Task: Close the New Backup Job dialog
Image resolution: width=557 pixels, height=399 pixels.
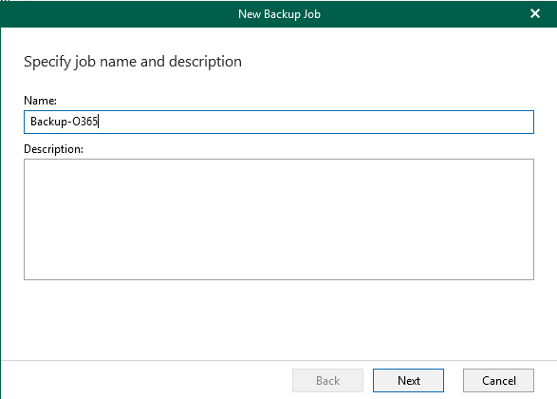Action: 535,13
